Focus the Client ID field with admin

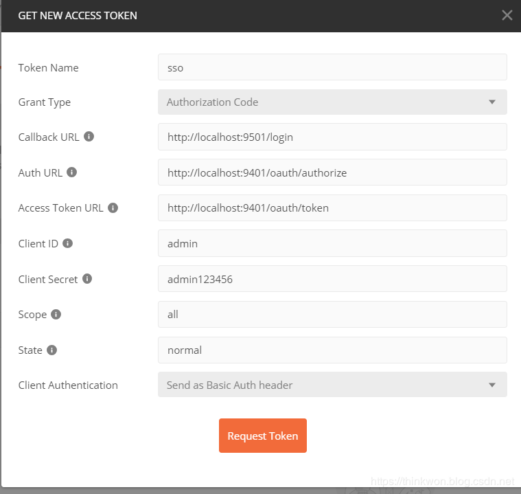(332, 243)
